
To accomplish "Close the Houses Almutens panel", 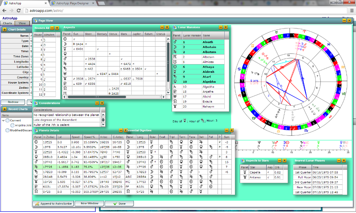I will (x=57, y=28).
